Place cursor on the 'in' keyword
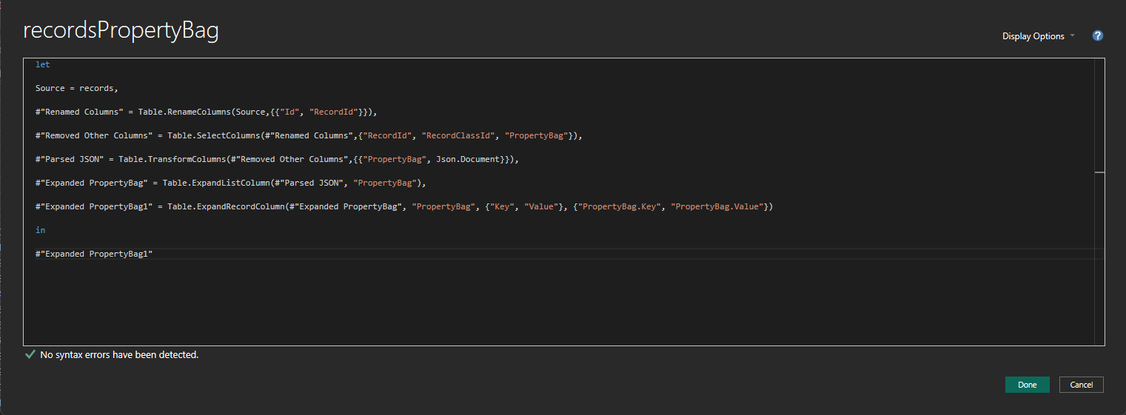This screenshot has height=415, width=1126. [40, 231]
